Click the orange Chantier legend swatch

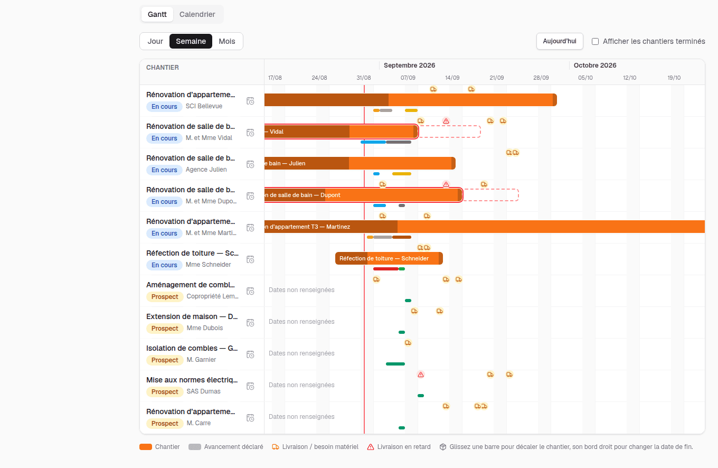(146, 447)
